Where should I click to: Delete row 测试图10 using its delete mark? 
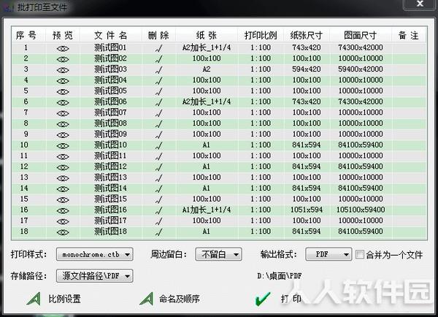(x=158, y=145)
